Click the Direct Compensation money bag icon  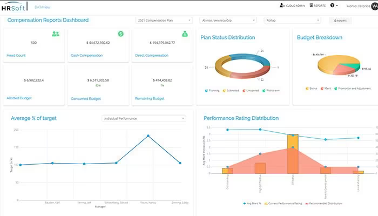pos(185,34)
